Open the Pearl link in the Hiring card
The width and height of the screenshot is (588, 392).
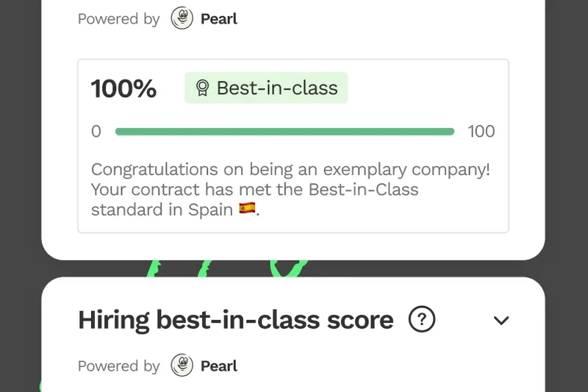tap(219, 366)
